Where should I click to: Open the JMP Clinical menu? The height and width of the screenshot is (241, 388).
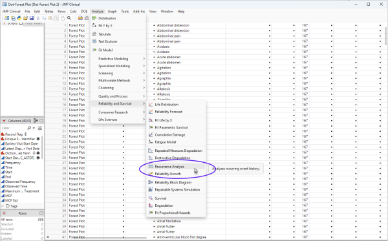click(x=12, y=12)
